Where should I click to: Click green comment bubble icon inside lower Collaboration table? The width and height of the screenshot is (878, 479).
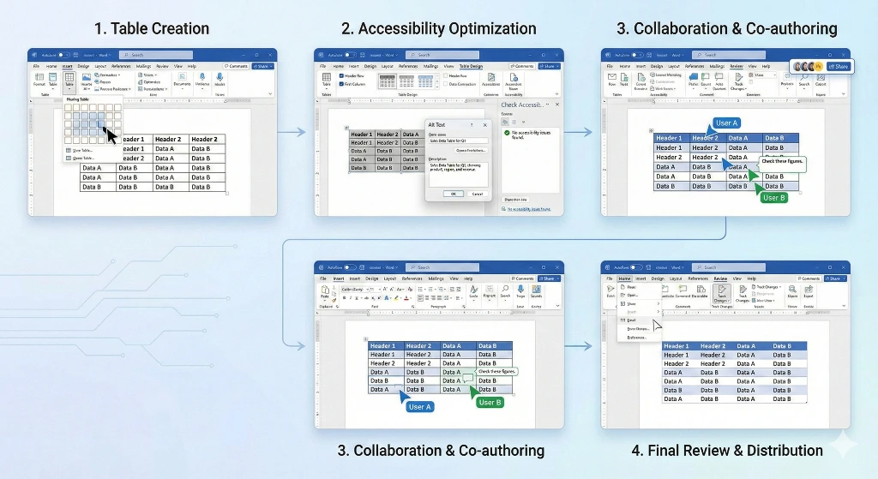468,380
